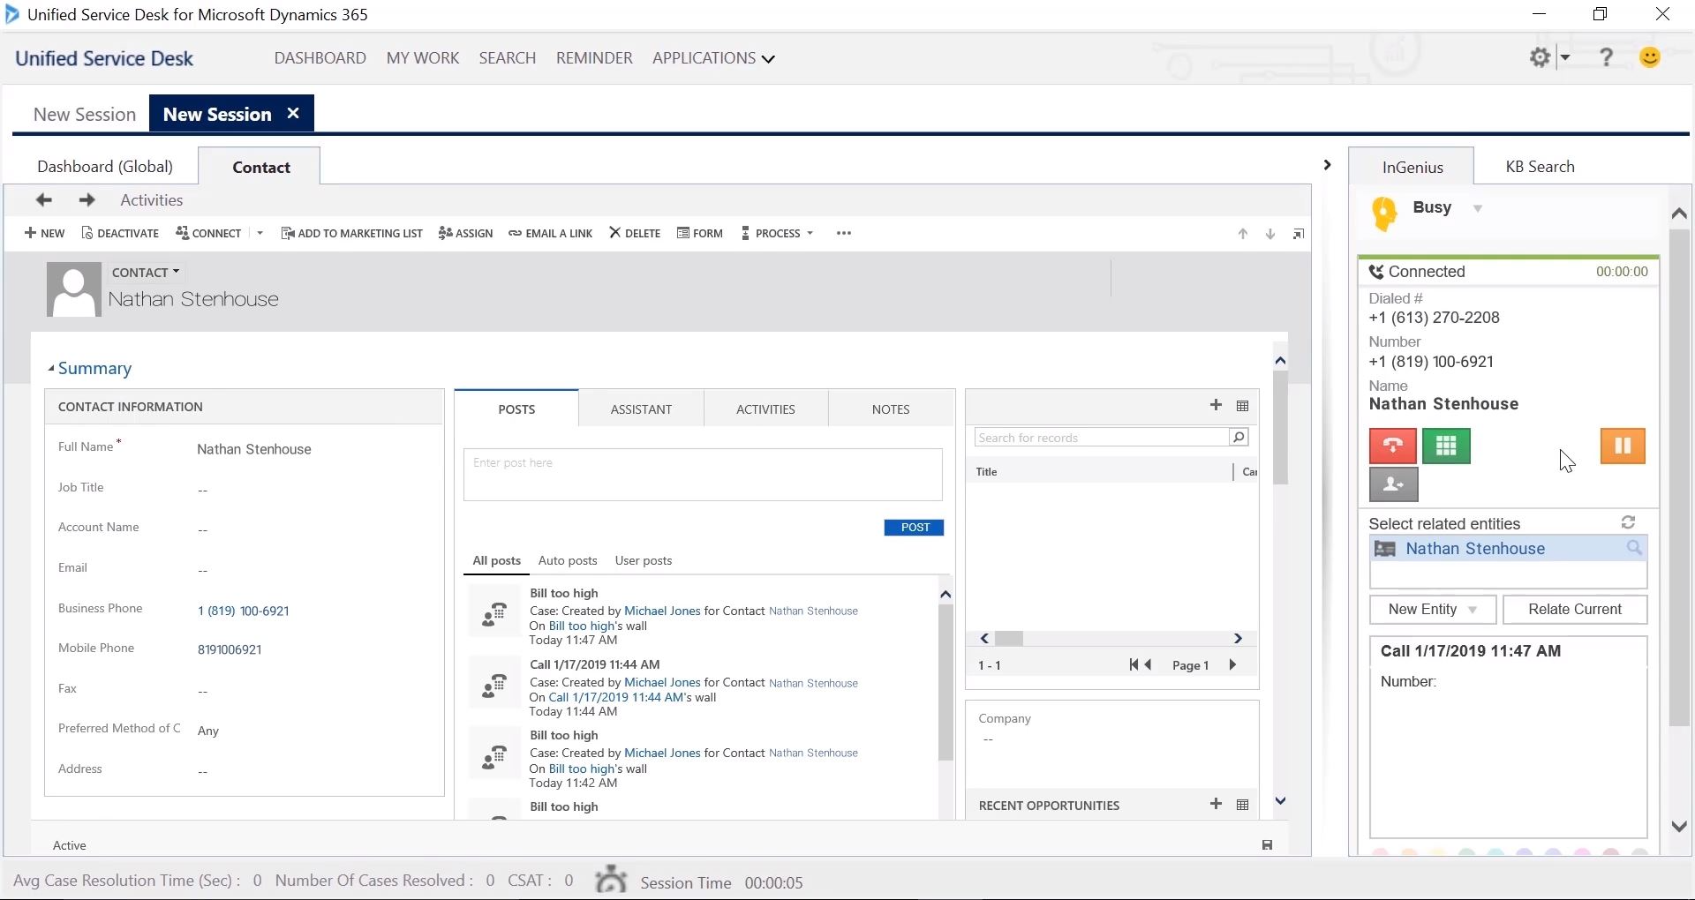Toggle the right panel with the chevron by the Contact tab
The width and height of the screenshot is (1695, 900).
point(1327,165)
